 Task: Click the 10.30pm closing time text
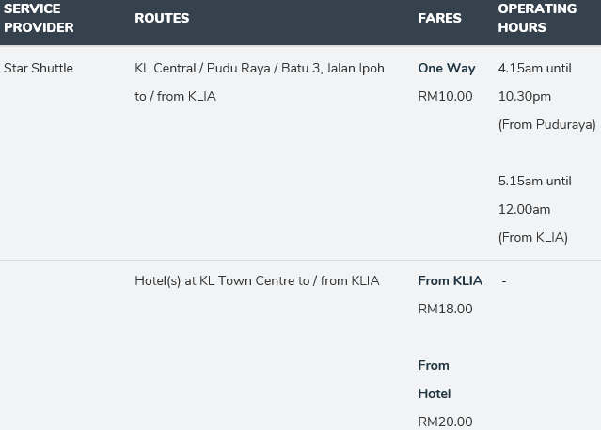click(524, 97)
